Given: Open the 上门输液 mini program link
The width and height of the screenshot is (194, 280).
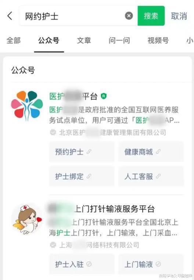Looking at the screenshot, I should pos(151,264).
